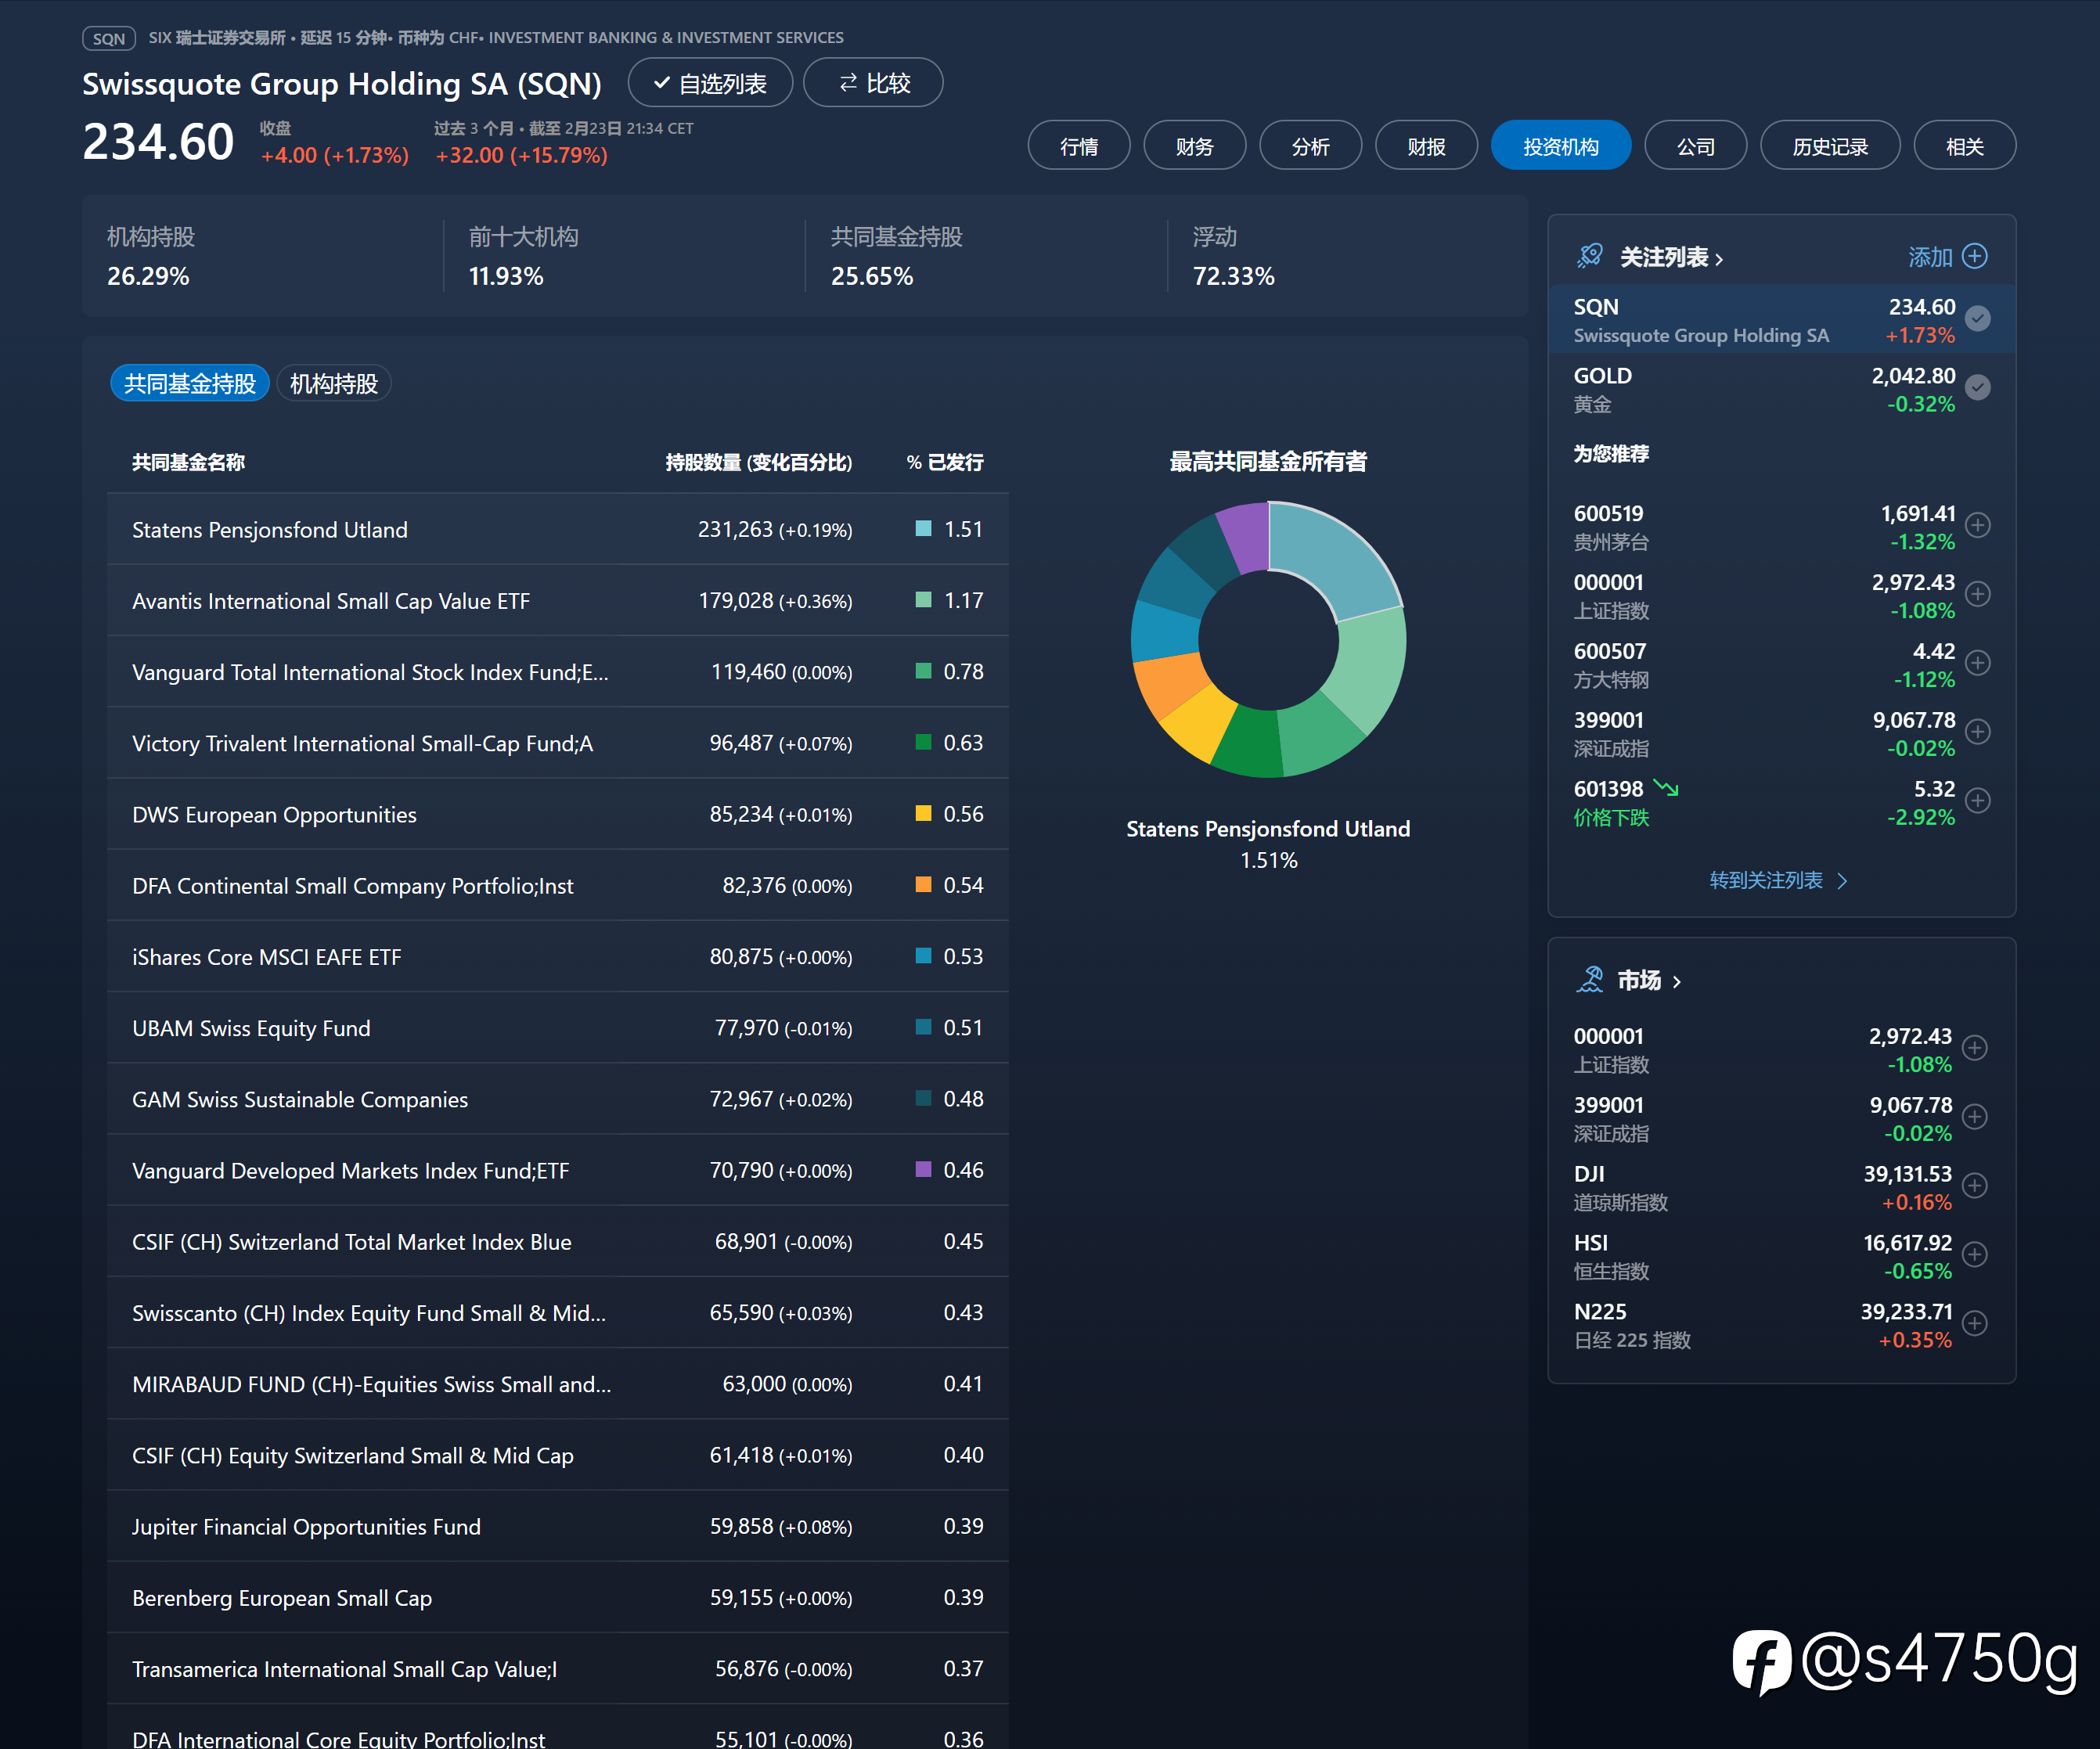Click the 比较 compare button

pos(873,83)
